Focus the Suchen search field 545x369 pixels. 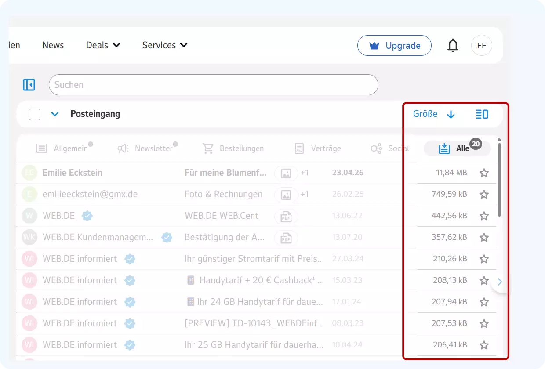coord(213,85)
